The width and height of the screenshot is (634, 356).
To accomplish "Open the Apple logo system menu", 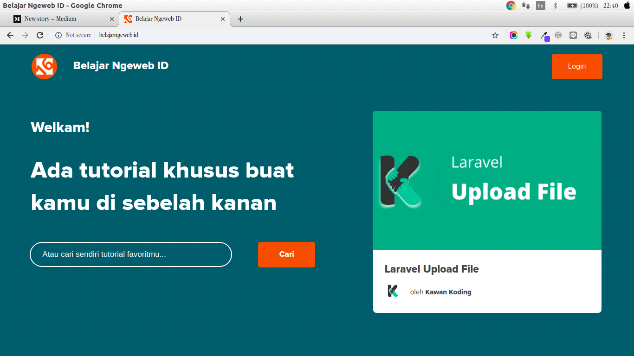I will pos(627,6).
